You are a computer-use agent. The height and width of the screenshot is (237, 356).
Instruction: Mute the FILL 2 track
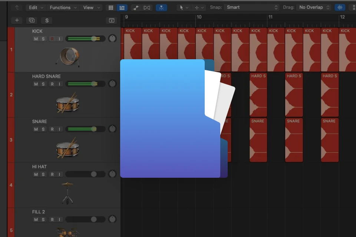coord(36,219)
